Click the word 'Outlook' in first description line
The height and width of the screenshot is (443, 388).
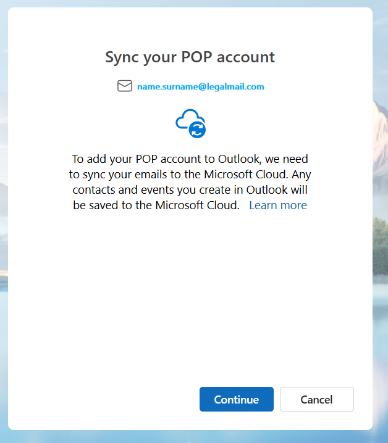click(238, 158)
